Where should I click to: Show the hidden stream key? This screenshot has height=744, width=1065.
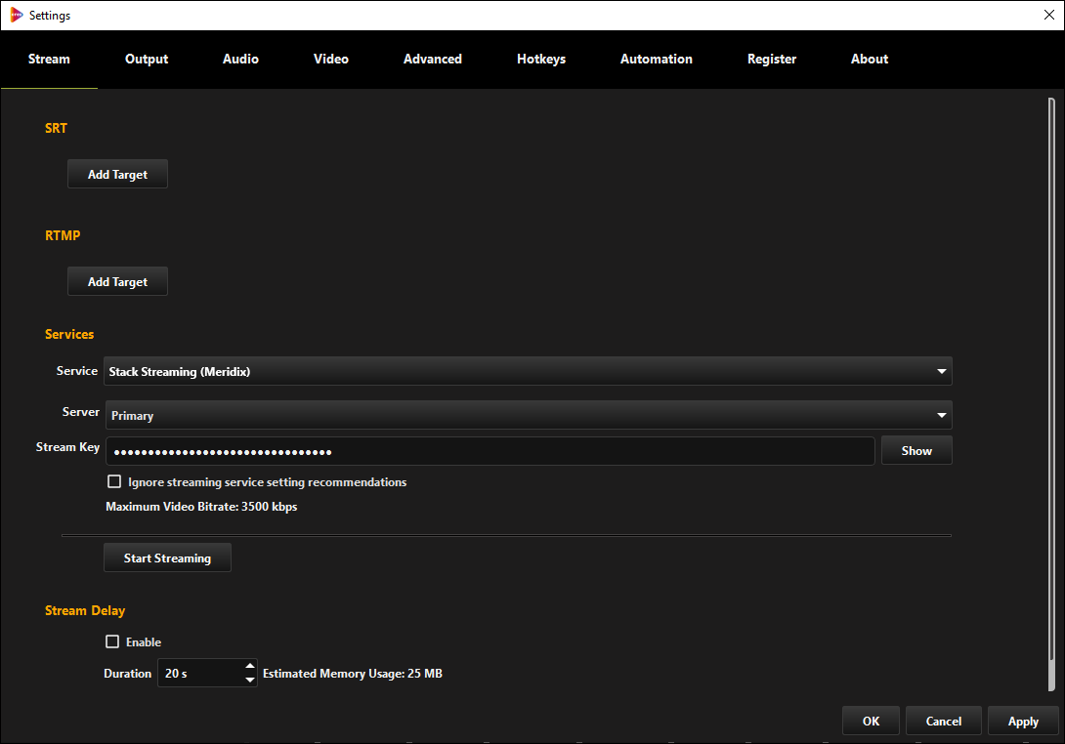click(916, 451)
